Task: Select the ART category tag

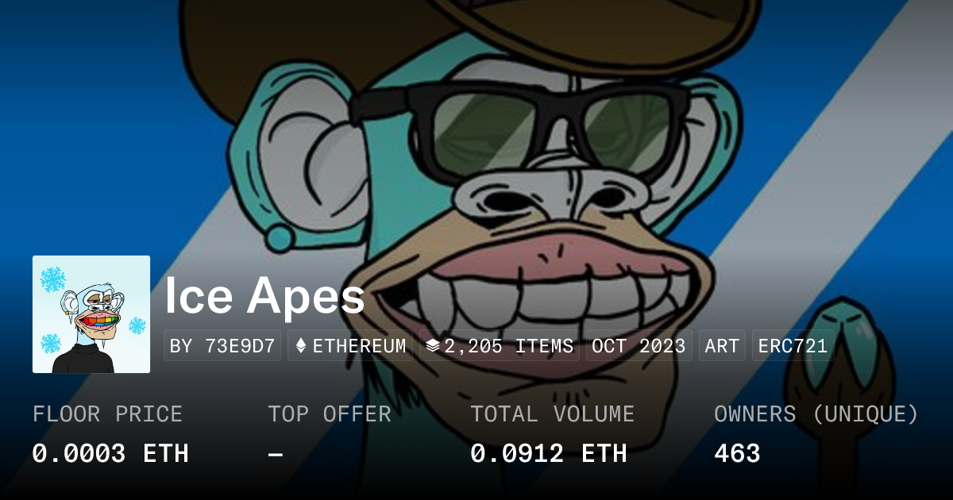Action: [x=722, y=346]
